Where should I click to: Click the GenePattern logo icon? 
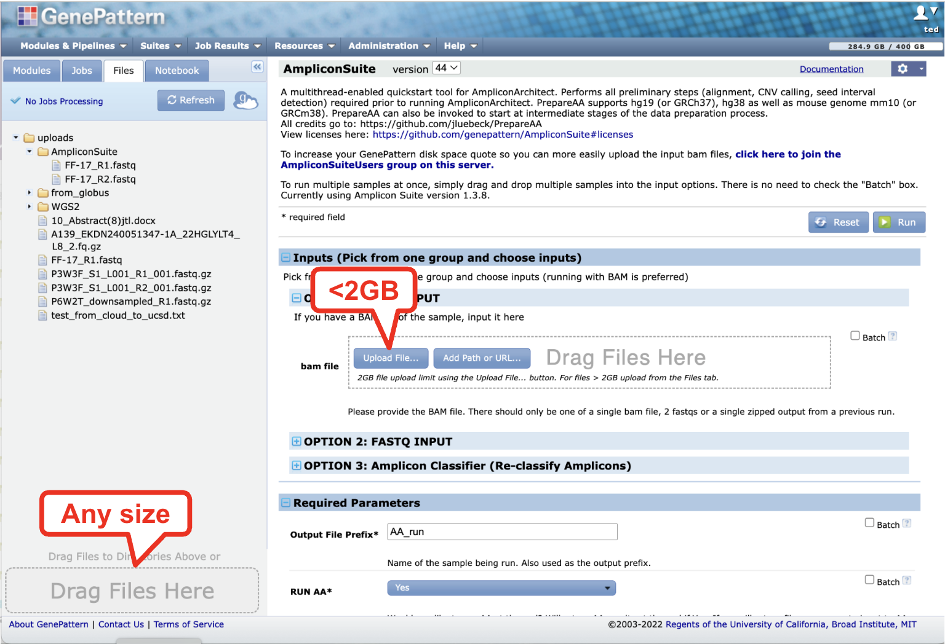click(27, 16)
